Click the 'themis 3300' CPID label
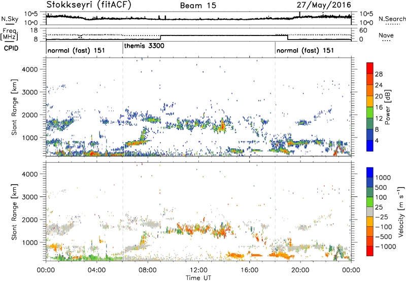Image resolution: width=406 pixels, height=281 pixels. pyautogui.click(x=144, y=46)
